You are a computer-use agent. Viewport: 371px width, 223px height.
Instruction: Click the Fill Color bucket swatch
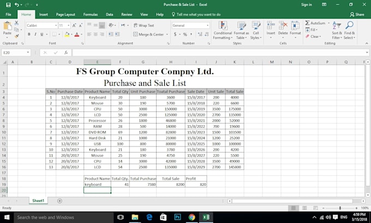[x=67, y=34]
